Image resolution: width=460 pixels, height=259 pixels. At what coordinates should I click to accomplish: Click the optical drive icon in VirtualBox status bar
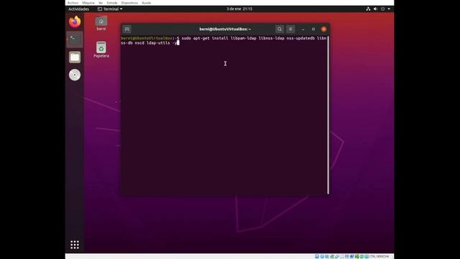coord(322,256)
